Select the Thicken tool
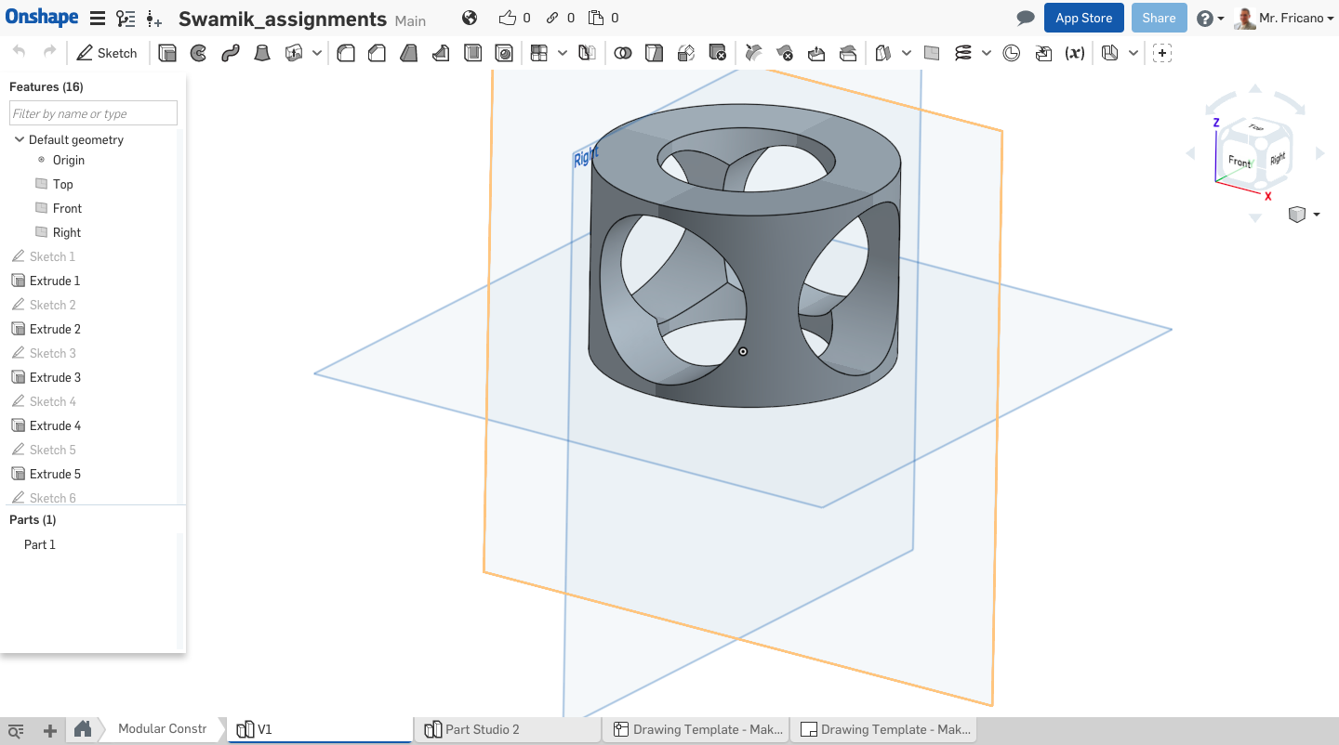 294,53
